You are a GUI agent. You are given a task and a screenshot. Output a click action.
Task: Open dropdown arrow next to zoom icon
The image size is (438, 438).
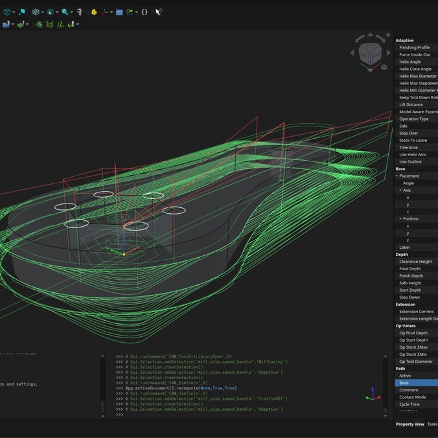71,12
